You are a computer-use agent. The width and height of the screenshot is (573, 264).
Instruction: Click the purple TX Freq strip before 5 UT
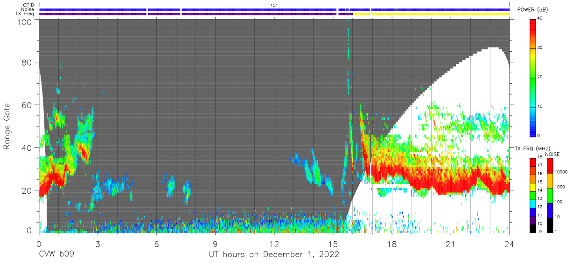(x=93, y=14)
